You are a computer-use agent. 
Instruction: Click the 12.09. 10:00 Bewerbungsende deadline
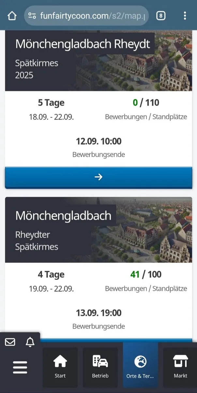coord(98,141)
